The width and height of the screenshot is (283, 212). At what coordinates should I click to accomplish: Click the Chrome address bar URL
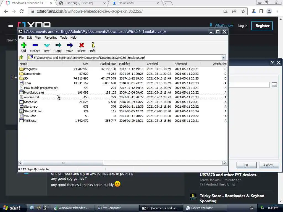click(x=90, y=11)
